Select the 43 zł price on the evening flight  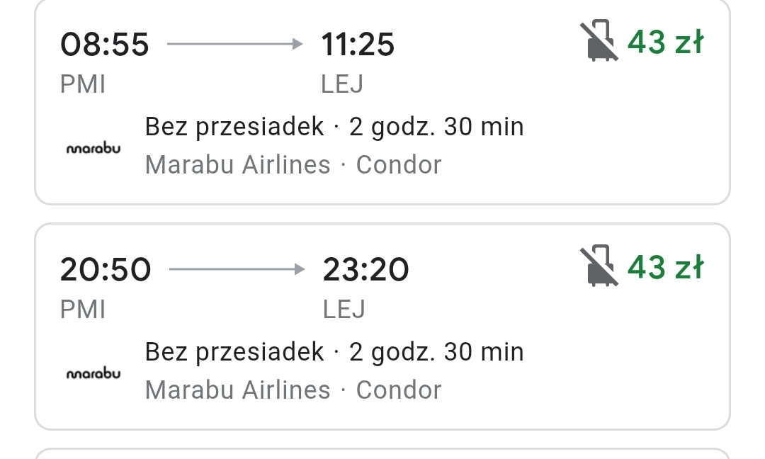pyautogui.click(x=665, y=267)
